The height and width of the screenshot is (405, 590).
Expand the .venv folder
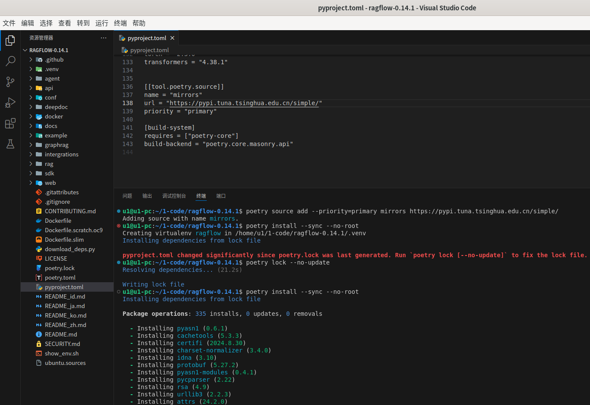(31, 69)
